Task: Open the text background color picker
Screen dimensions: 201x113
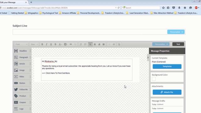Action: [x=66, y=44]
